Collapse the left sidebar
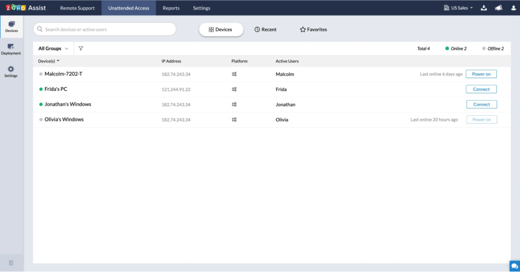The height and width of the screenshot is (272, 520). click(x=11, y=263)
